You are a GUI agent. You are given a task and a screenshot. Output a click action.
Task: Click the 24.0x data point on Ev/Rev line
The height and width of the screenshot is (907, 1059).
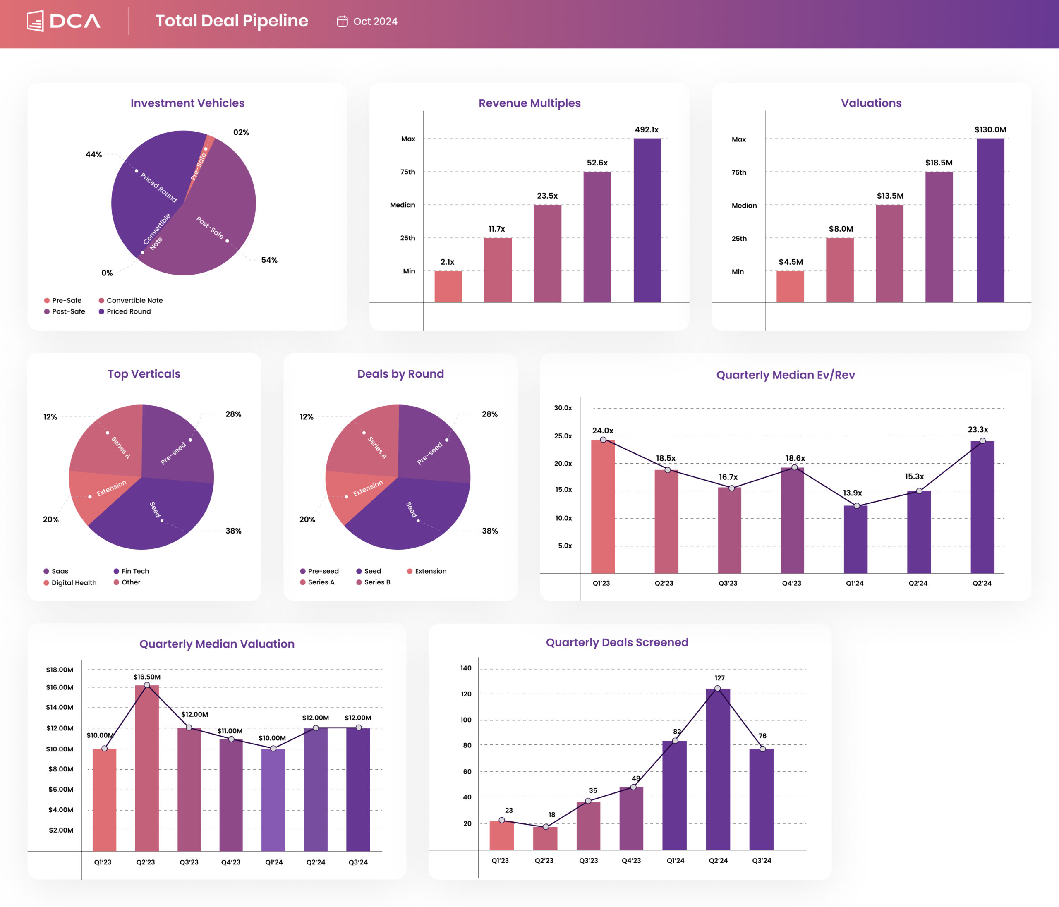point(603,440)
